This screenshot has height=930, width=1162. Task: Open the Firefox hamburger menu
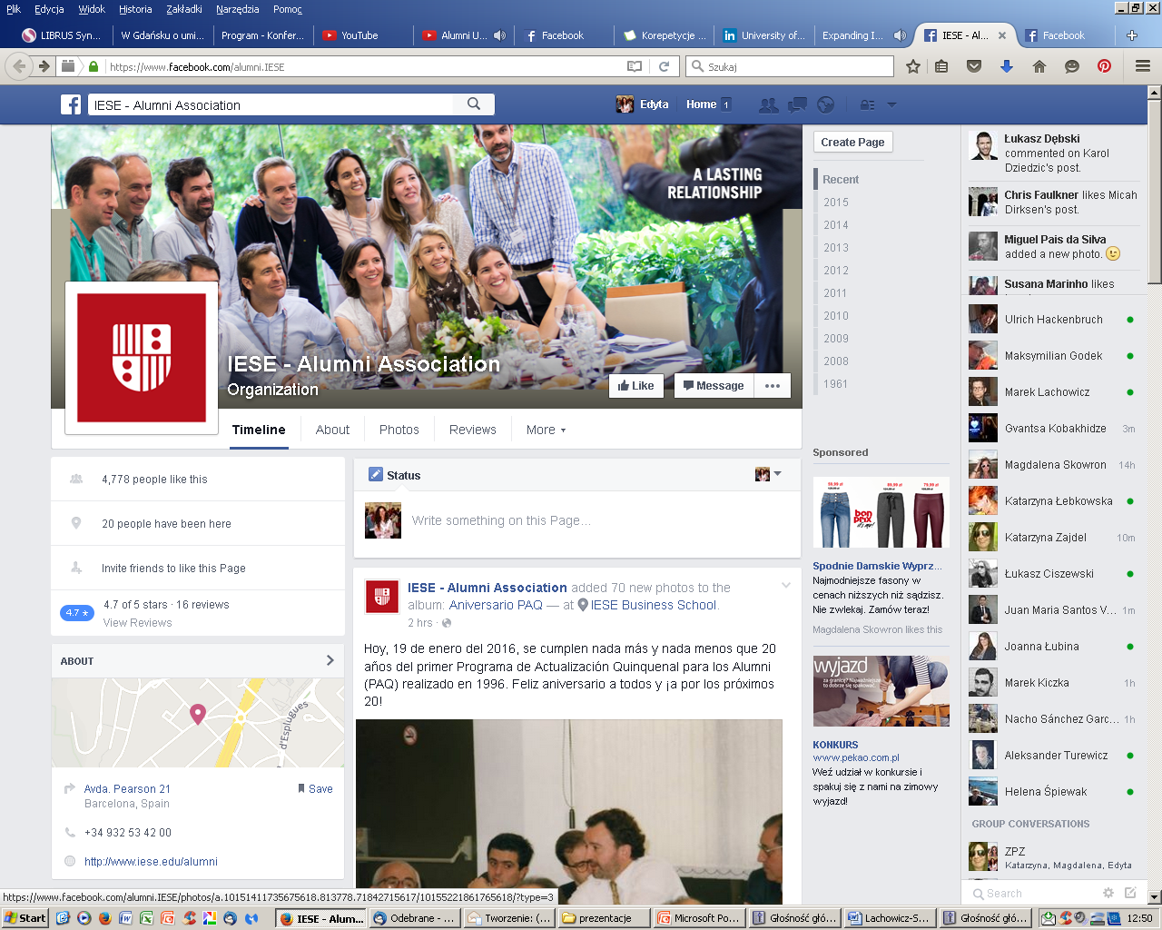[1143, 66]
